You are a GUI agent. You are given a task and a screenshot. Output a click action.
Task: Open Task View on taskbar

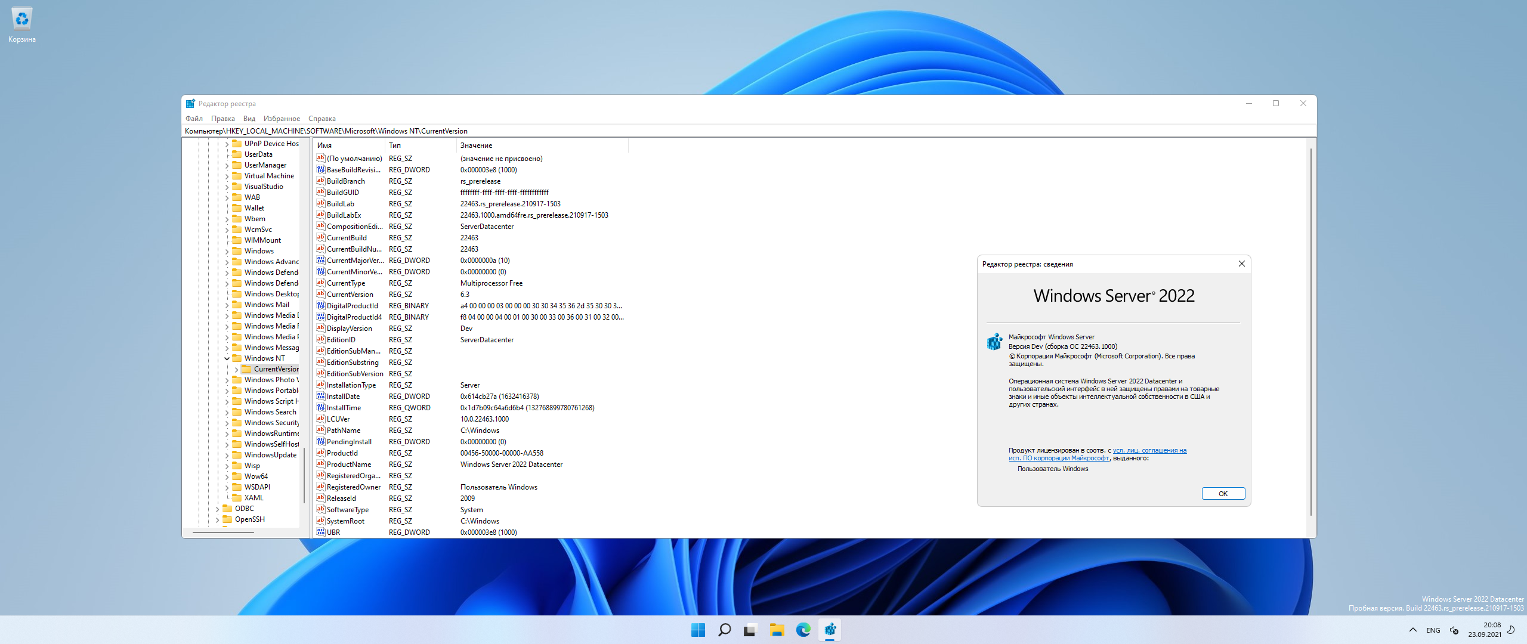[x=750, y=630]
